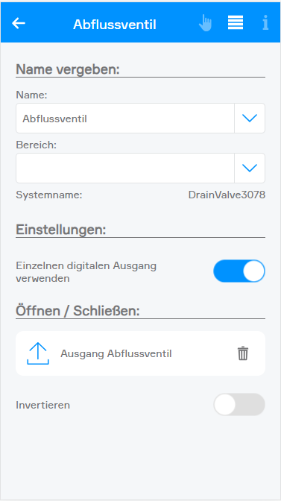Click the Einstellungen section heading
This screenshot has width=281, height=501.
coord(60,230)
